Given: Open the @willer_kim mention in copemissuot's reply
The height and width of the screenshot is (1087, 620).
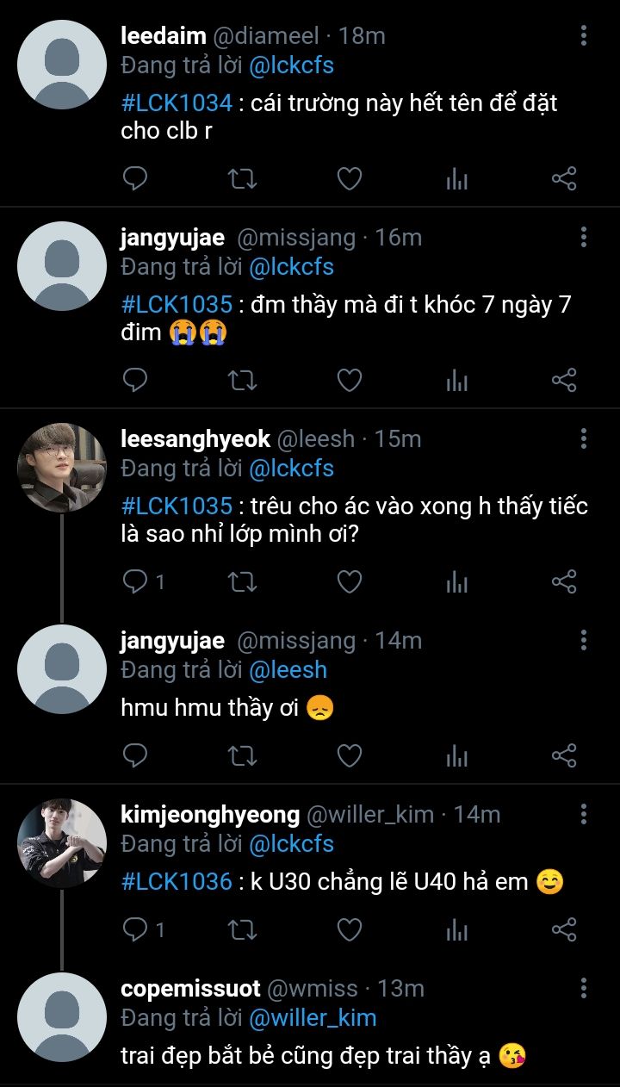Looking at the screenshot, I should tap(313, 1017).
